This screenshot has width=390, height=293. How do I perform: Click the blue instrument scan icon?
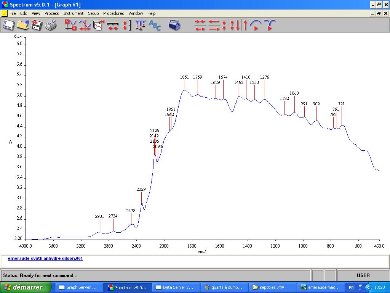point(174,25)
